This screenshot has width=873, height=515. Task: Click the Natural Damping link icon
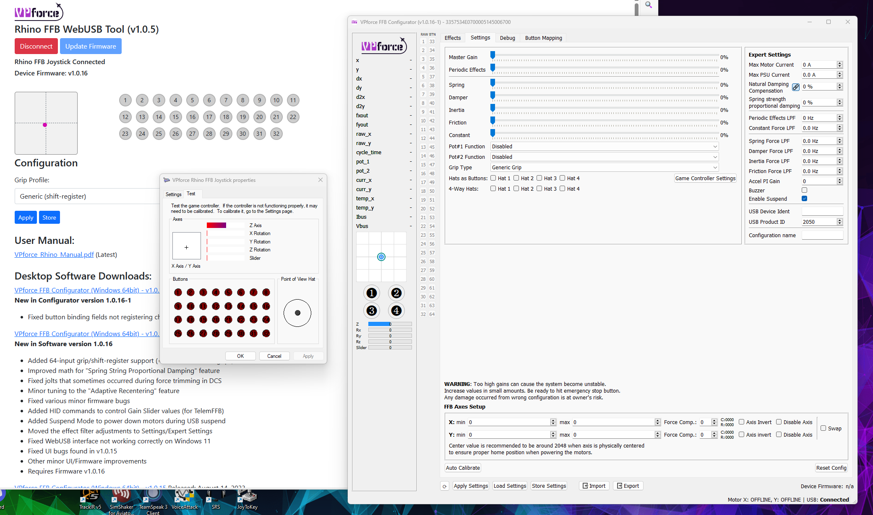(x=795, y=87)
